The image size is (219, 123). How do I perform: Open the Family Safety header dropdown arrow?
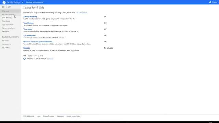(x=22, y=2)
